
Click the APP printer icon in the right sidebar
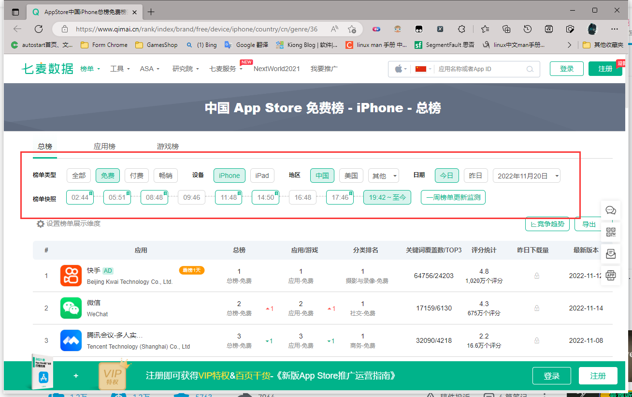tap(611, 275)
